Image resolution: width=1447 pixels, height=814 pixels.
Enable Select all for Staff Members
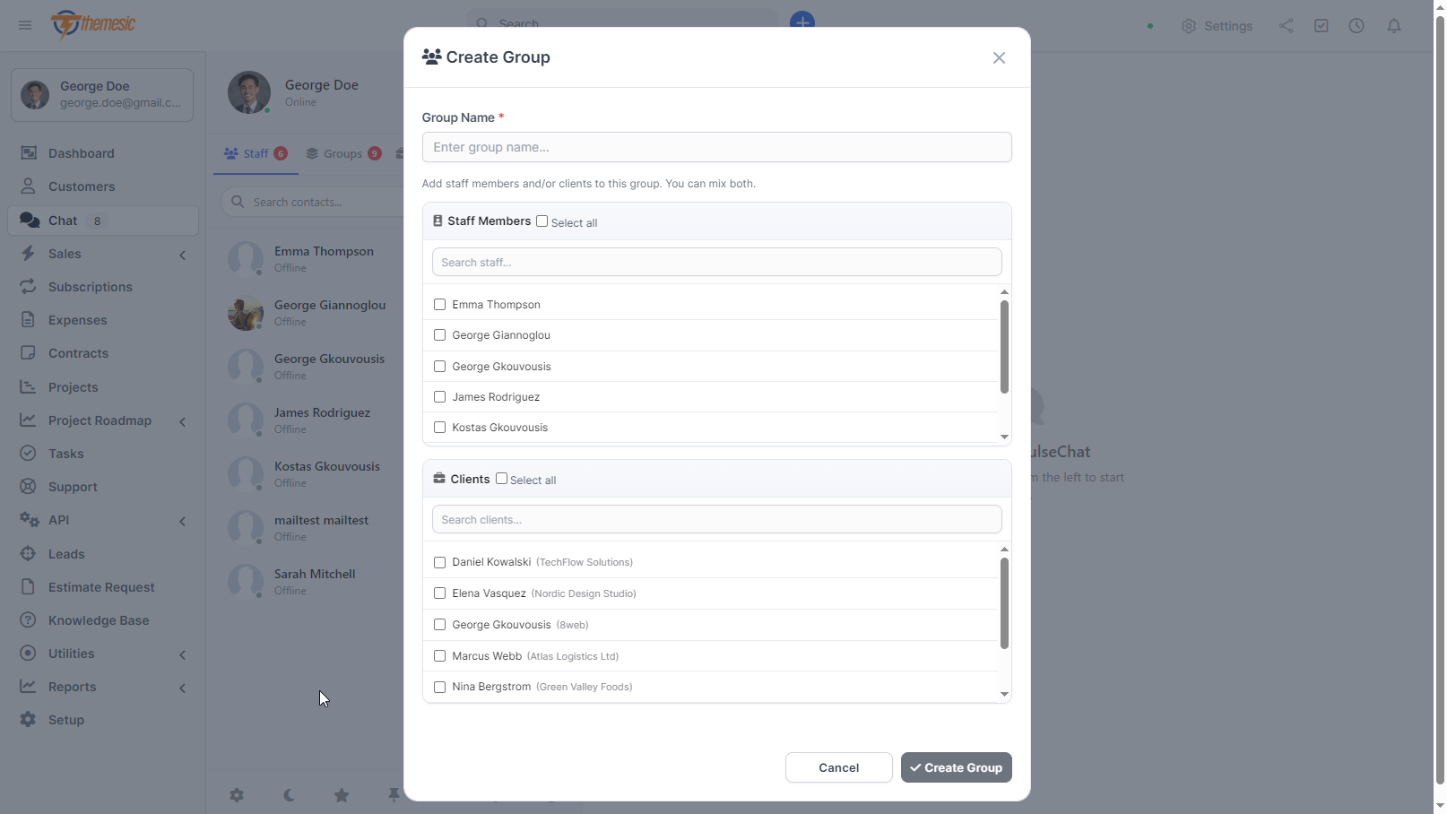542,221
